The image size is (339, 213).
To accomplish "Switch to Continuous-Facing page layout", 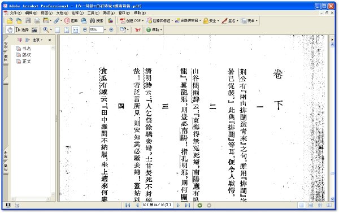I will coord(320,205).
